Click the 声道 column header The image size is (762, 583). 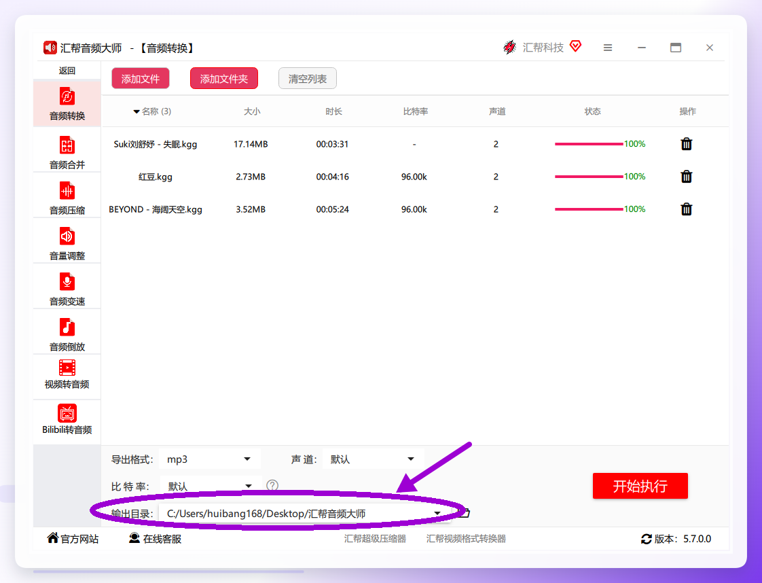click(497, 111)
